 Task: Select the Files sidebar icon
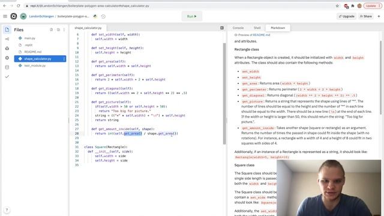click(x=7, y=29)
